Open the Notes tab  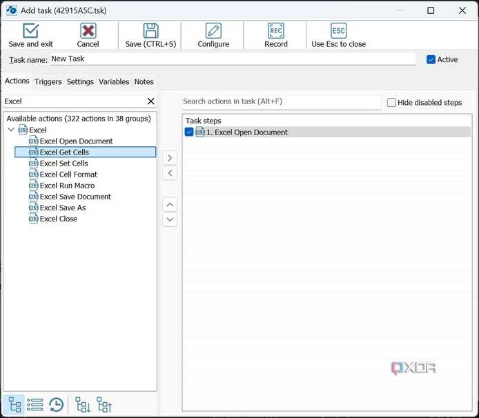point(144,81)
